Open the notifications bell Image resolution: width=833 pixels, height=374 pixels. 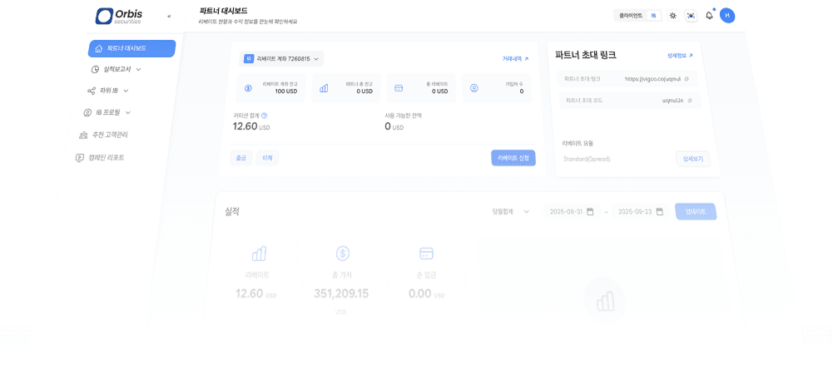click(709, 16)
